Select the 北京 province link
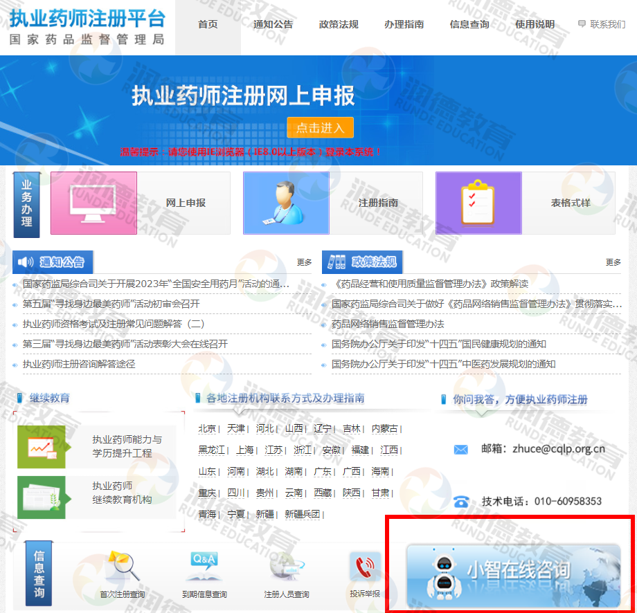This screenshot has height=613, width=637. pos(207,428)
